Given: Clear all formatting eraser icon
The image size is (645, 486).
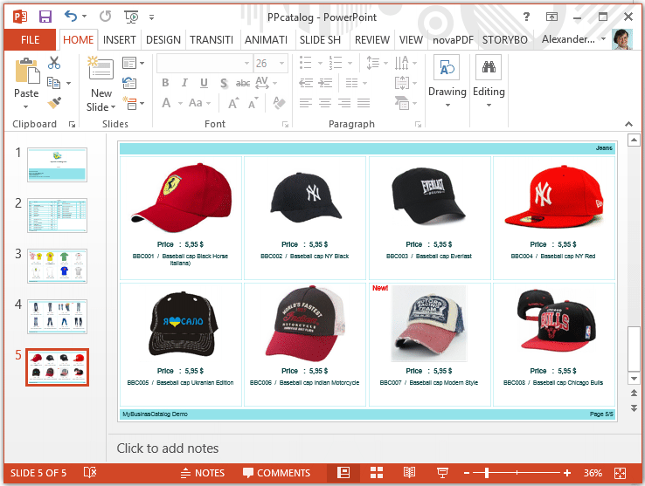Looking at the screenshot, I should tap(280, 103).
